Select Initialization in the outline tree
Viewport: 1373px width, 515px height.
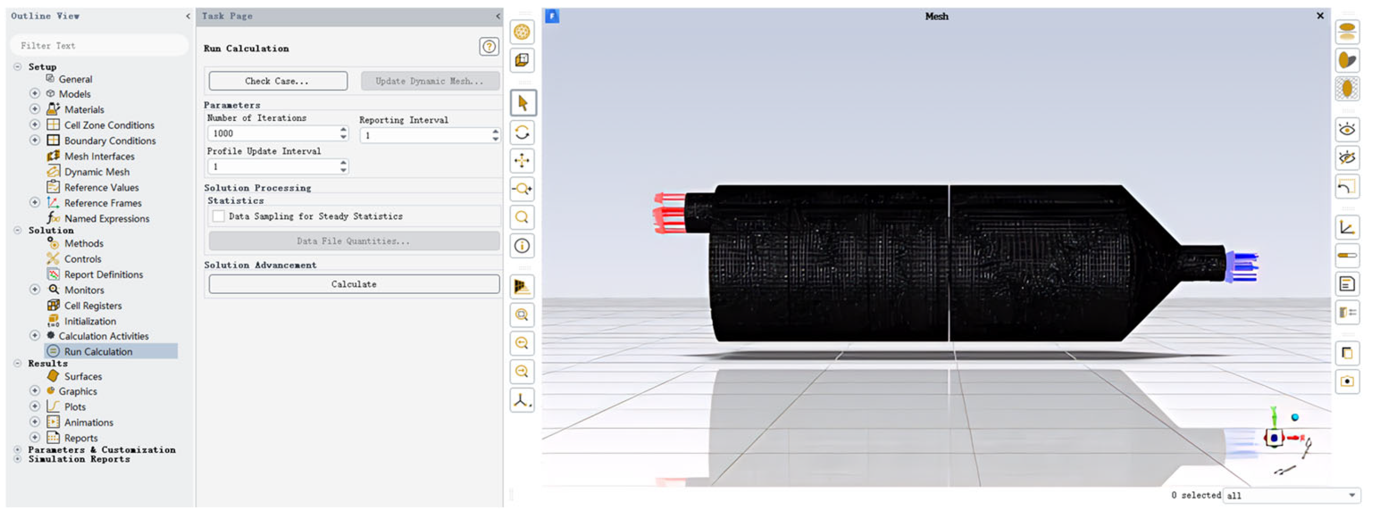(90, 321)
